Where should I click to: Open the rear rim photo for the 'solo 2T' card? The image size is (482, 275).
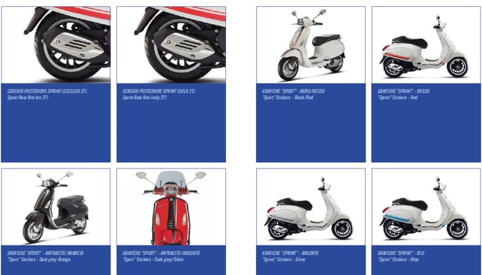click(x=171, y=45)
